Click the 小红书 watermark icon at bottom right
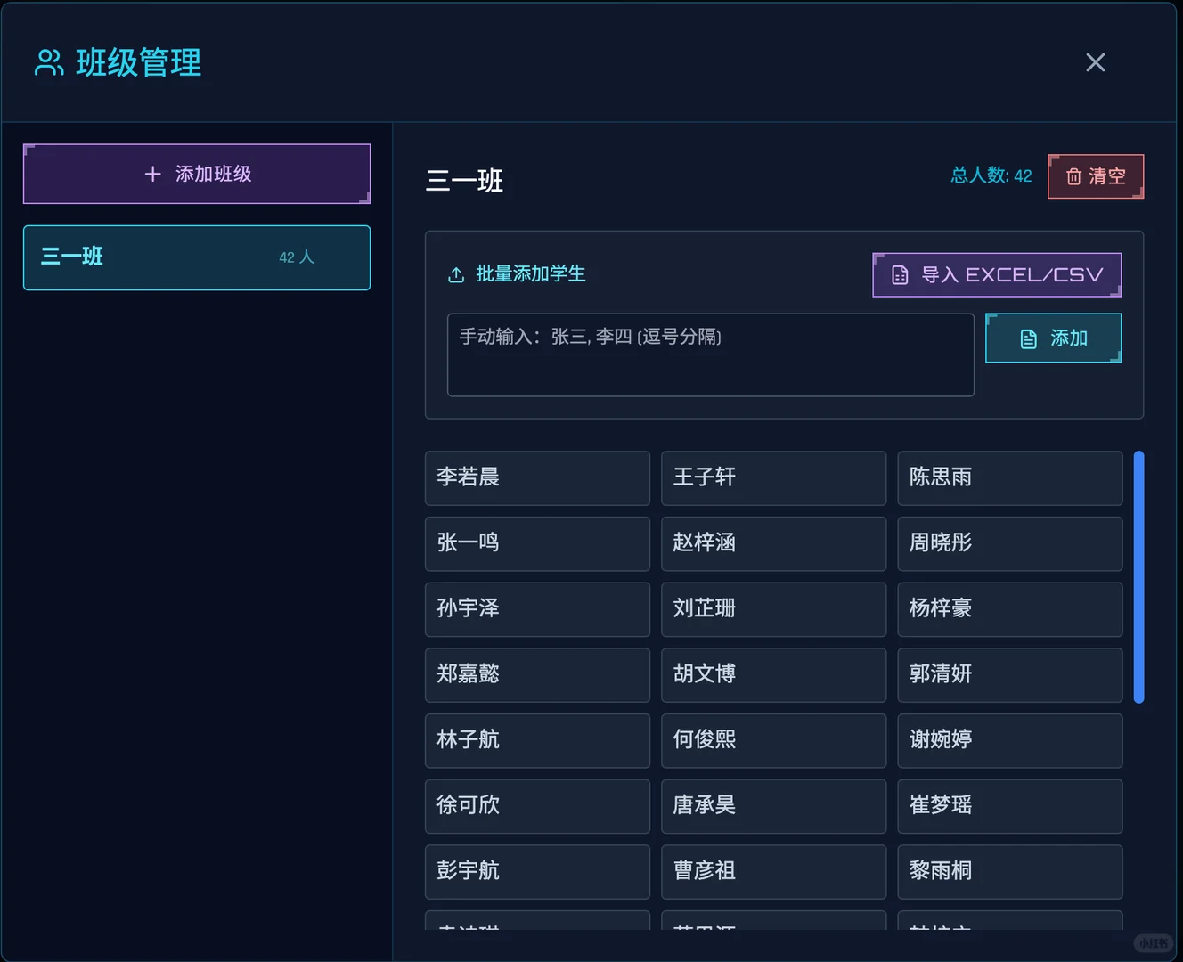 (x=1154, y=942)
